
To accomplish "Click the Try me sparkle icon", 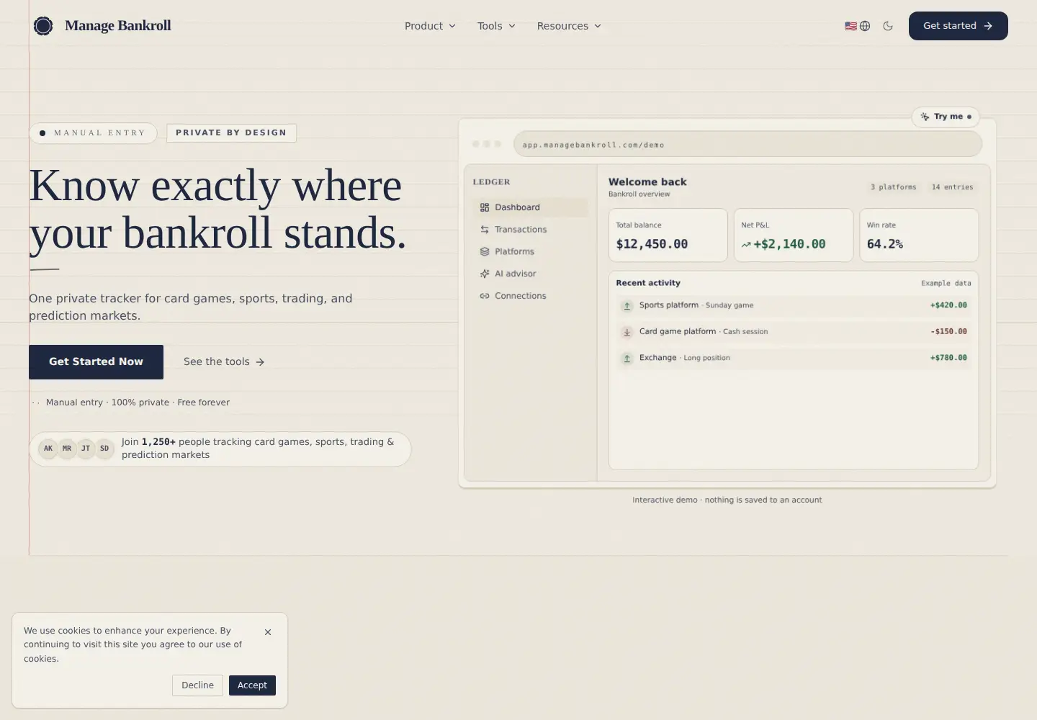I will point(925,117).
